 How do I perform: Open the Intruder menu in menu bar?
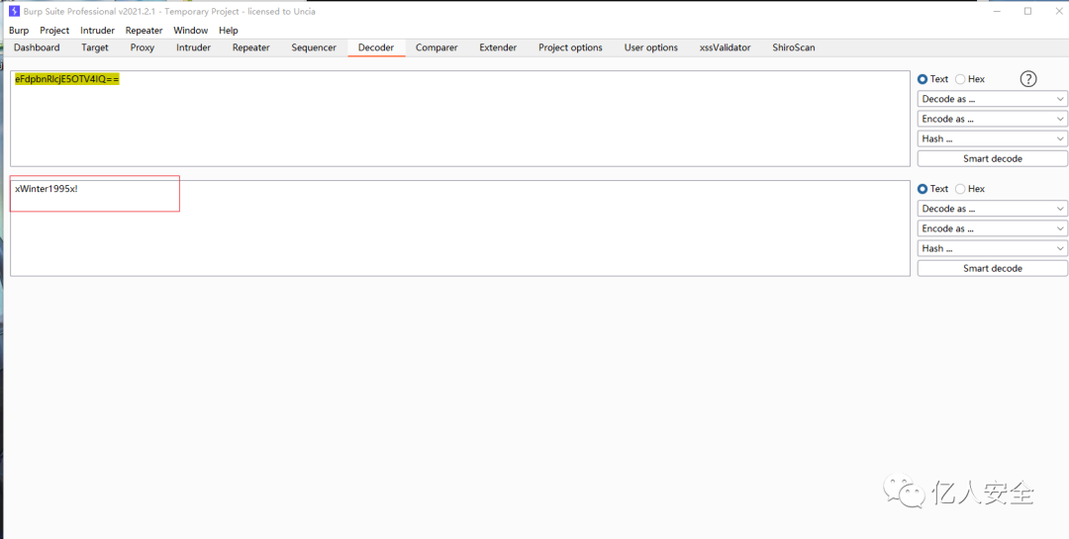(97, 30)
